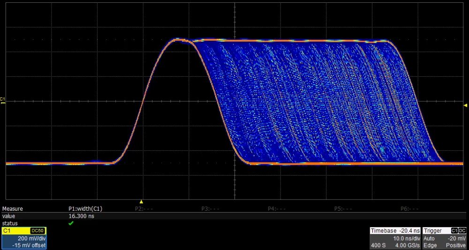Click the trigger level arrow on right edge
The image size is (469, 250).
pos(465,105)
